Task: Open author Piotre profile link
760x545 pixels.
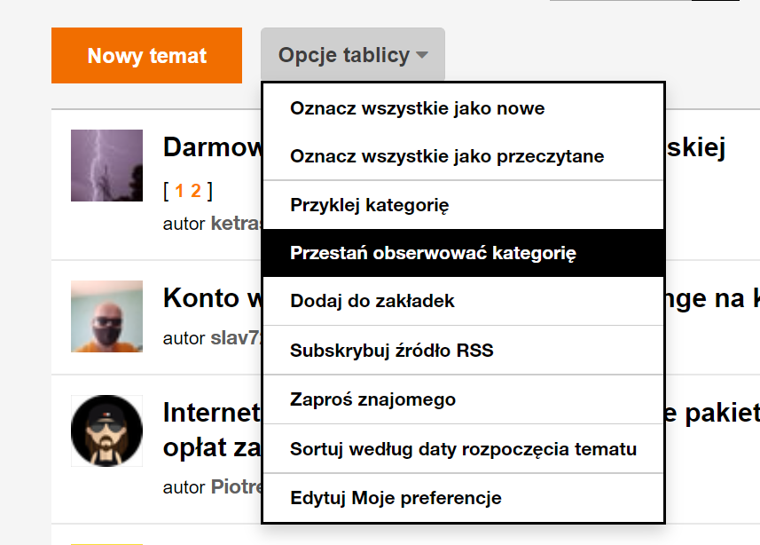Action: click(235, 487)
